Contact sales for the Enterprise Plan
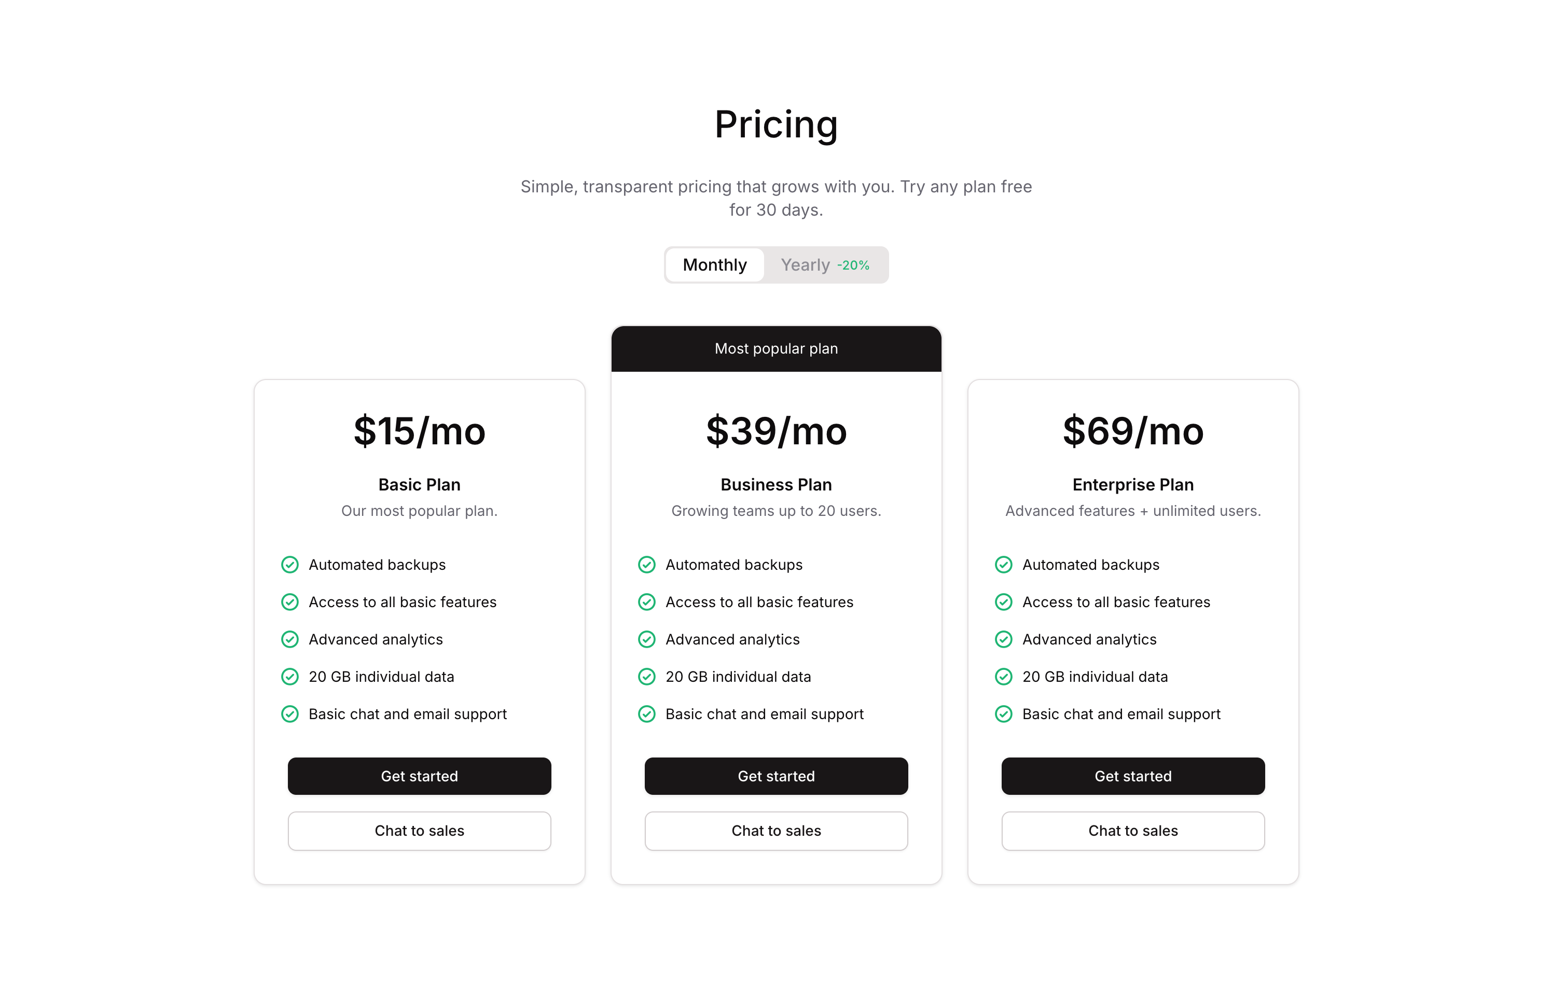The height and width of the screenshot is (982, 1551). 1132,831
